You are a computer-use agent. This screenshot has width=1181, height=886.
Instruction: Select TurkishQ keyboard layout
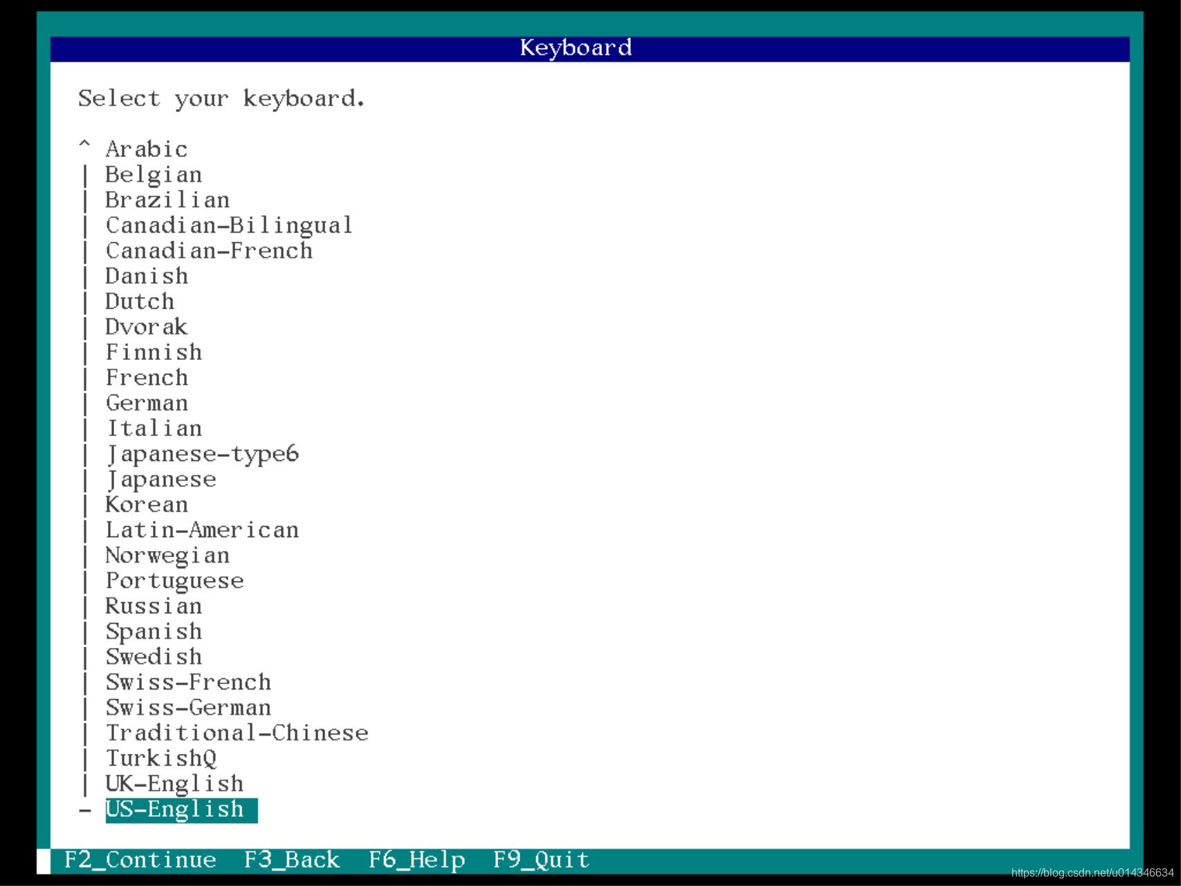click(161, 758)
